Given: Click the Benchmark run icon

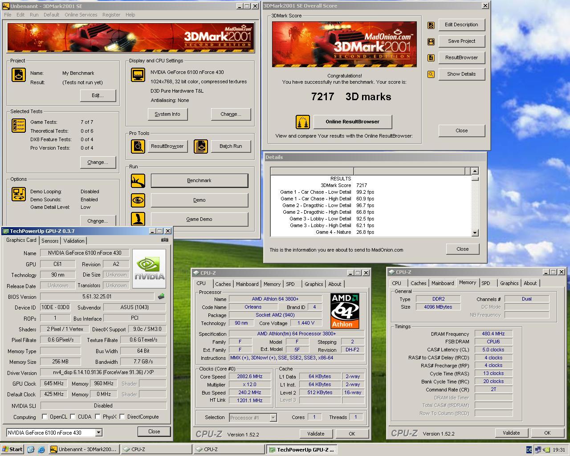Looking at the screenshot, I should tap(138, 181).
